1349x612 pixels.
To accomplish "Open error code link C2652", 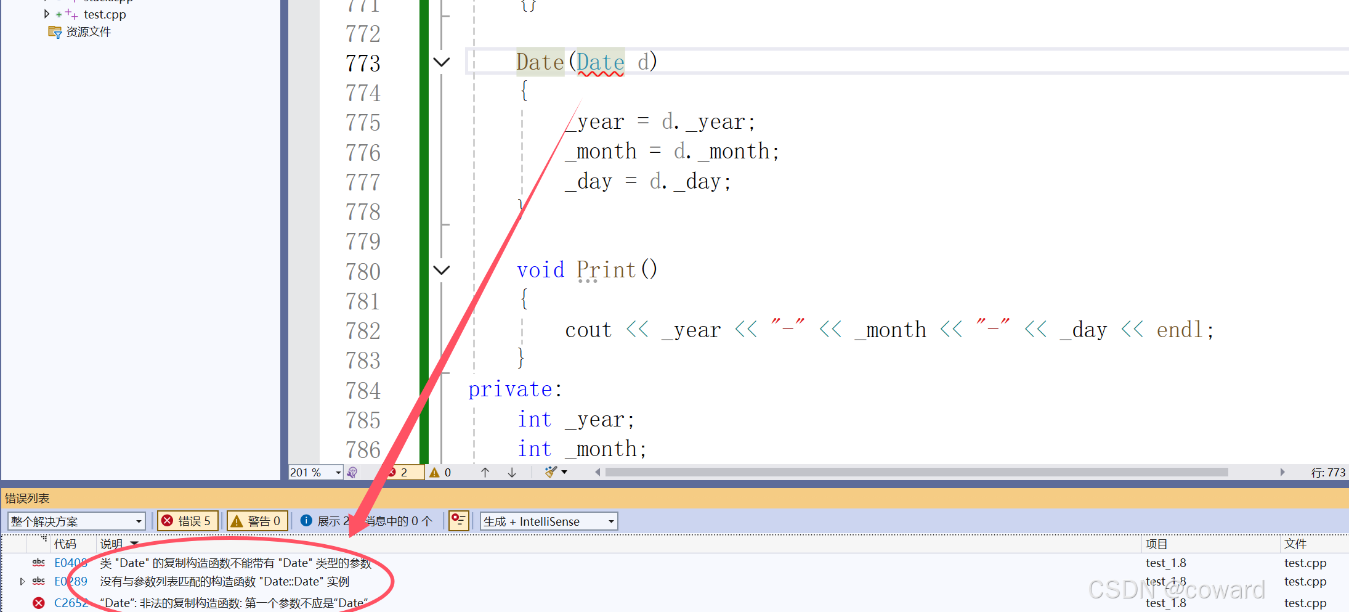I will click(71, 603).
